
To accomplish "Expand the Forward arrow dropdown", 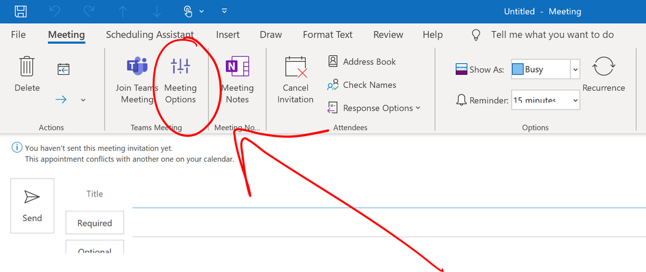I will tap(83, 100).
